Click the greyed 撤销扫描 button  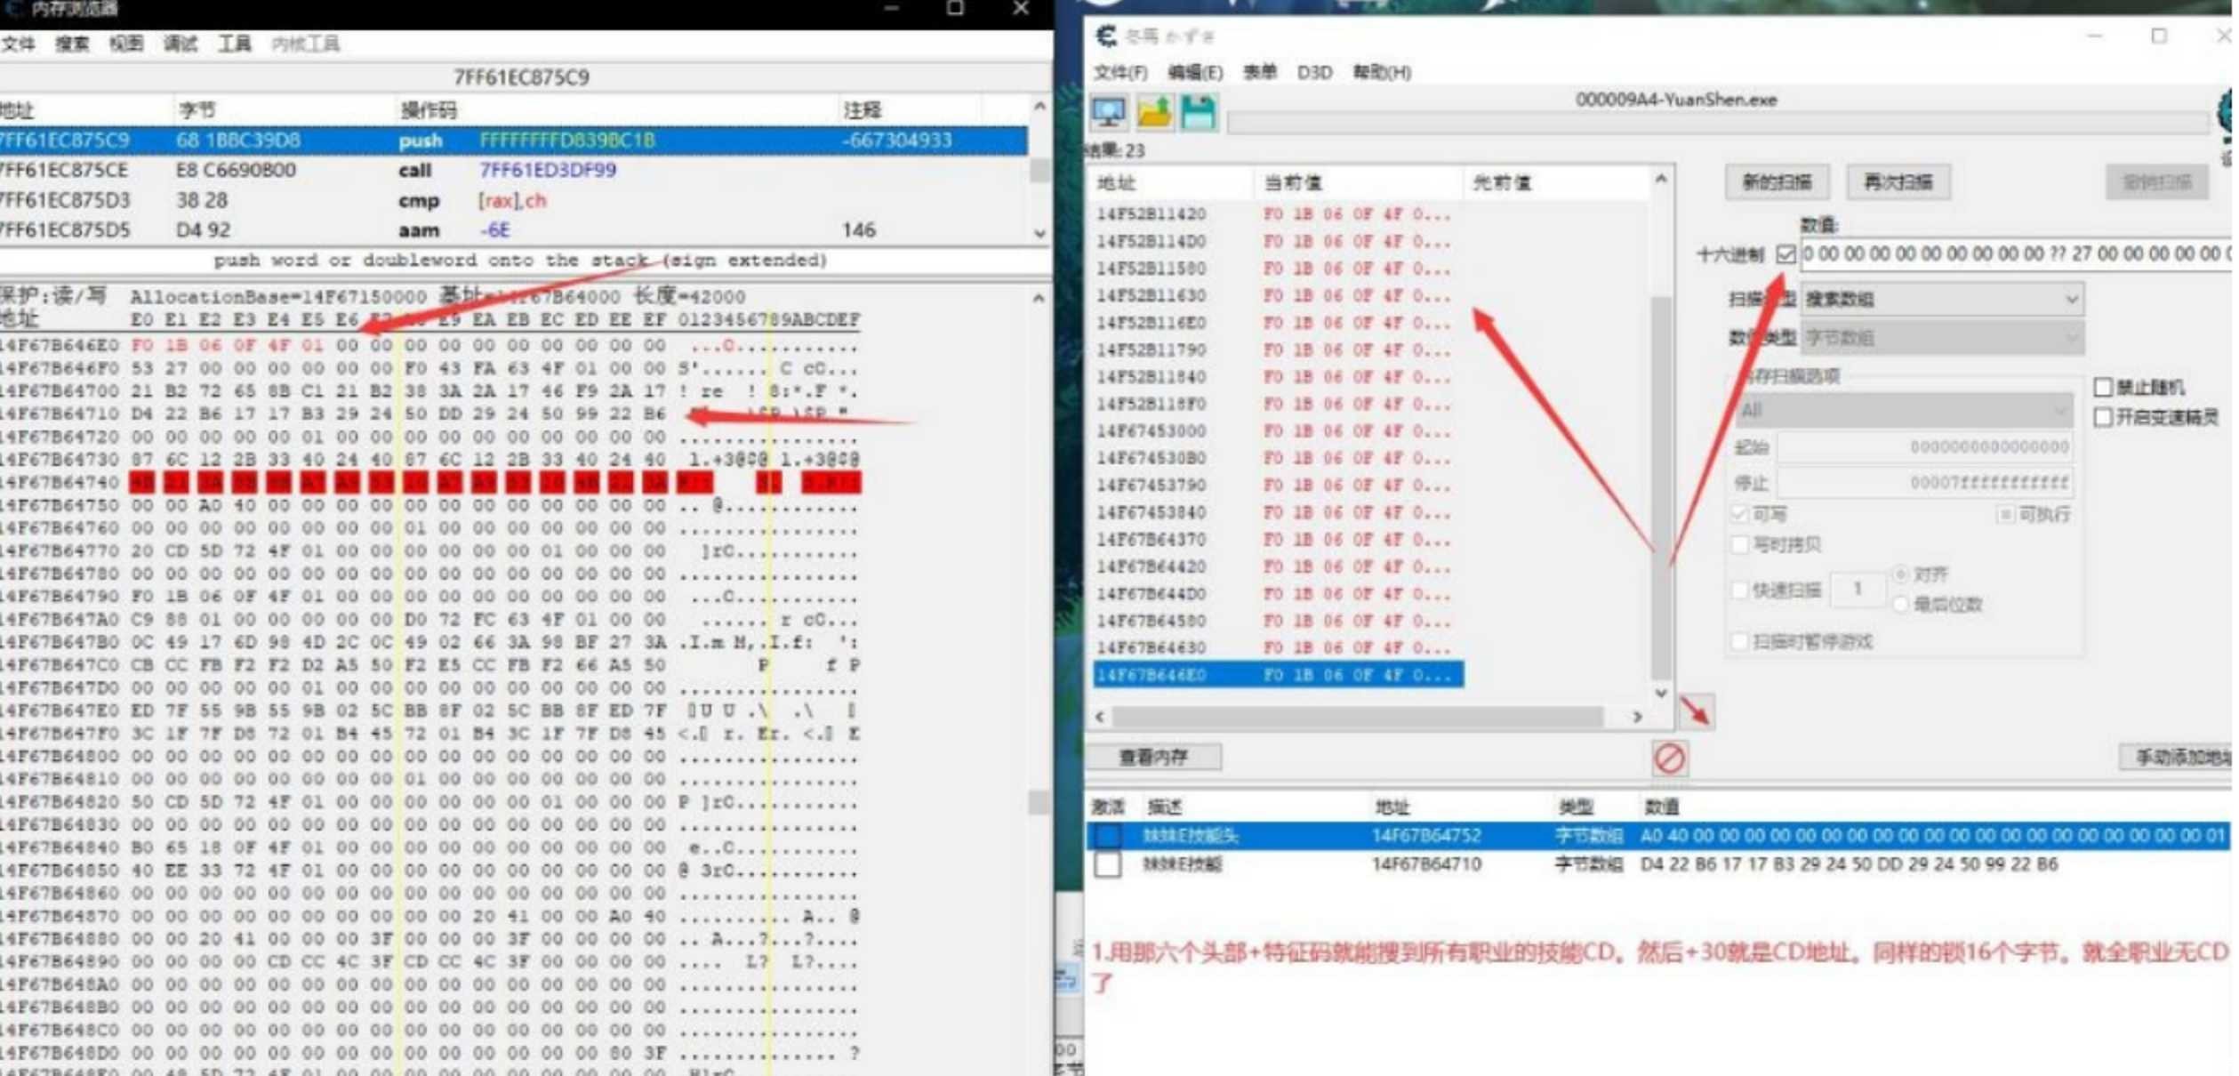(2157, 182)
